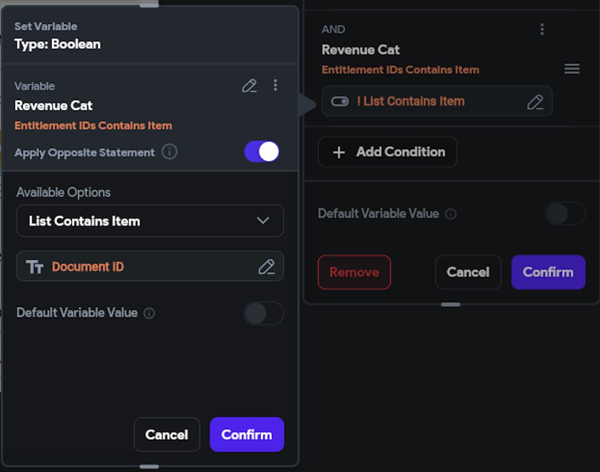Open the List Contains Item dropdown

coord(150,221)
